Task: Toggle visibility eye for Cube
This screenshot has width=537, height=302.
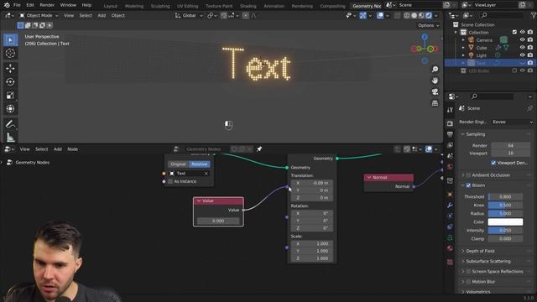Action: [522, 47]
